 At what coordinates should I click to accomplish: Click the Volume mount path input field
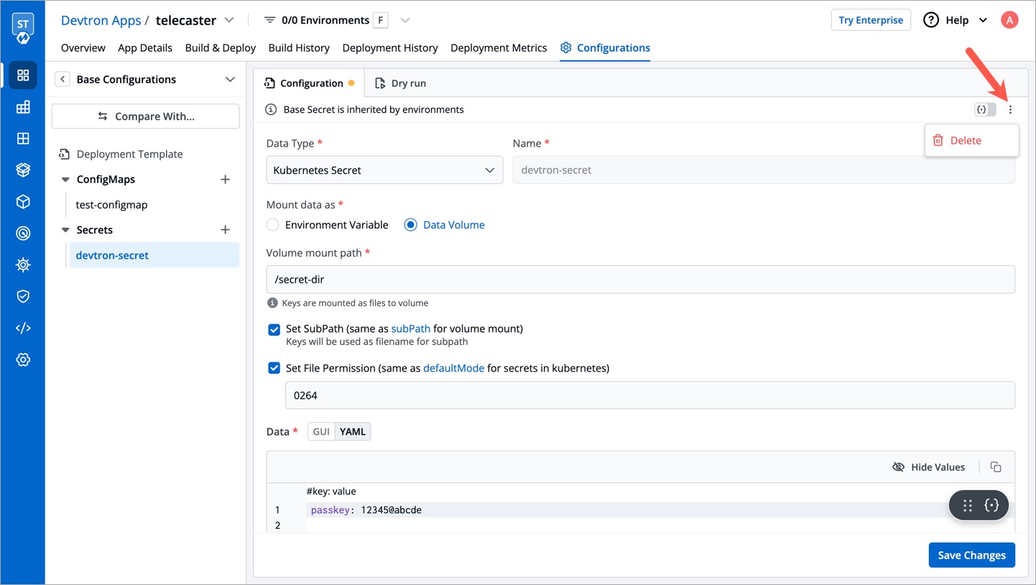(x=640, y=280)
